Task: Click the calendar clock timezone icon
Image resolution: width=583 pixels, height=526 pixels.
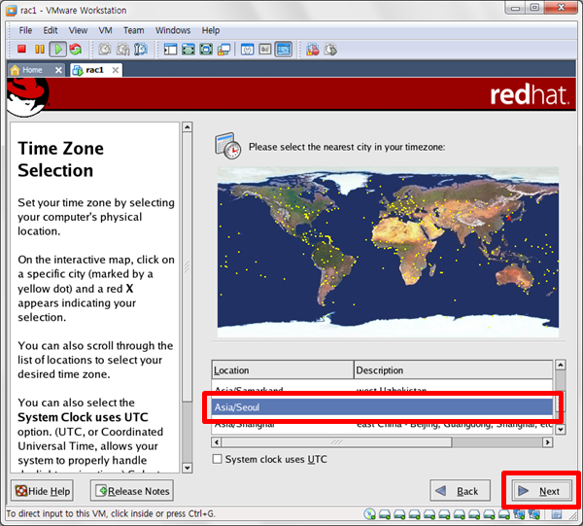Action: (228, 146)
